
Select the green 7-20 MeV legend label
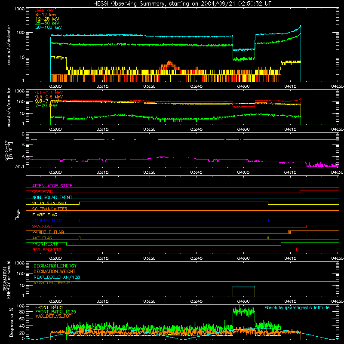click(x=46, y=105)
